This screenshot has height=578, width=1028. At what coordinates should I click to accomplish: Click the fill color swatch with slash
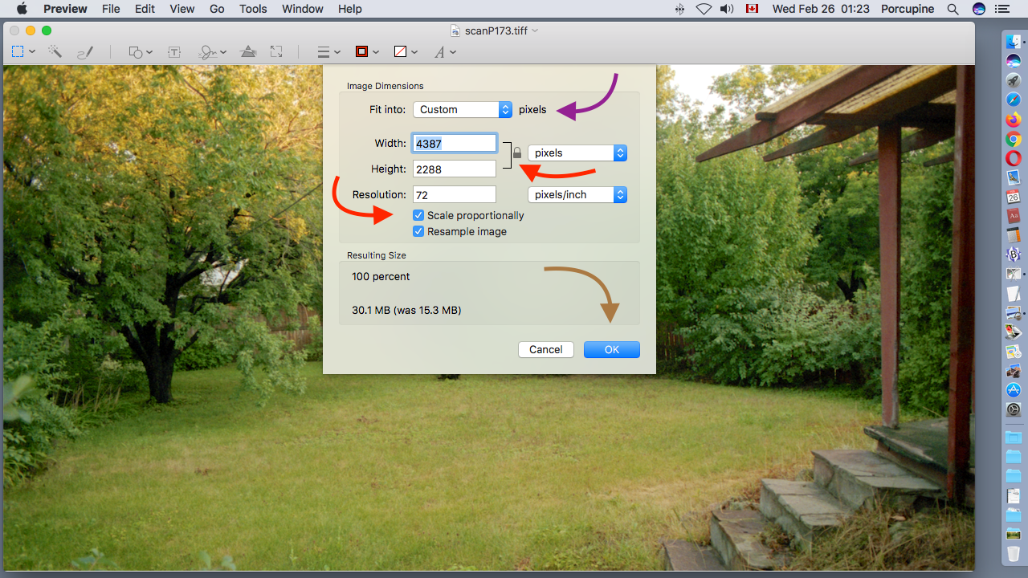401,51
